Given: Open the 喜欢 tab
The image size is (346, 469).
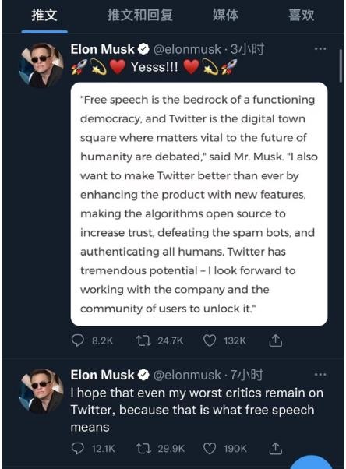Looking at the screenshot, I should tap(301, 15).
